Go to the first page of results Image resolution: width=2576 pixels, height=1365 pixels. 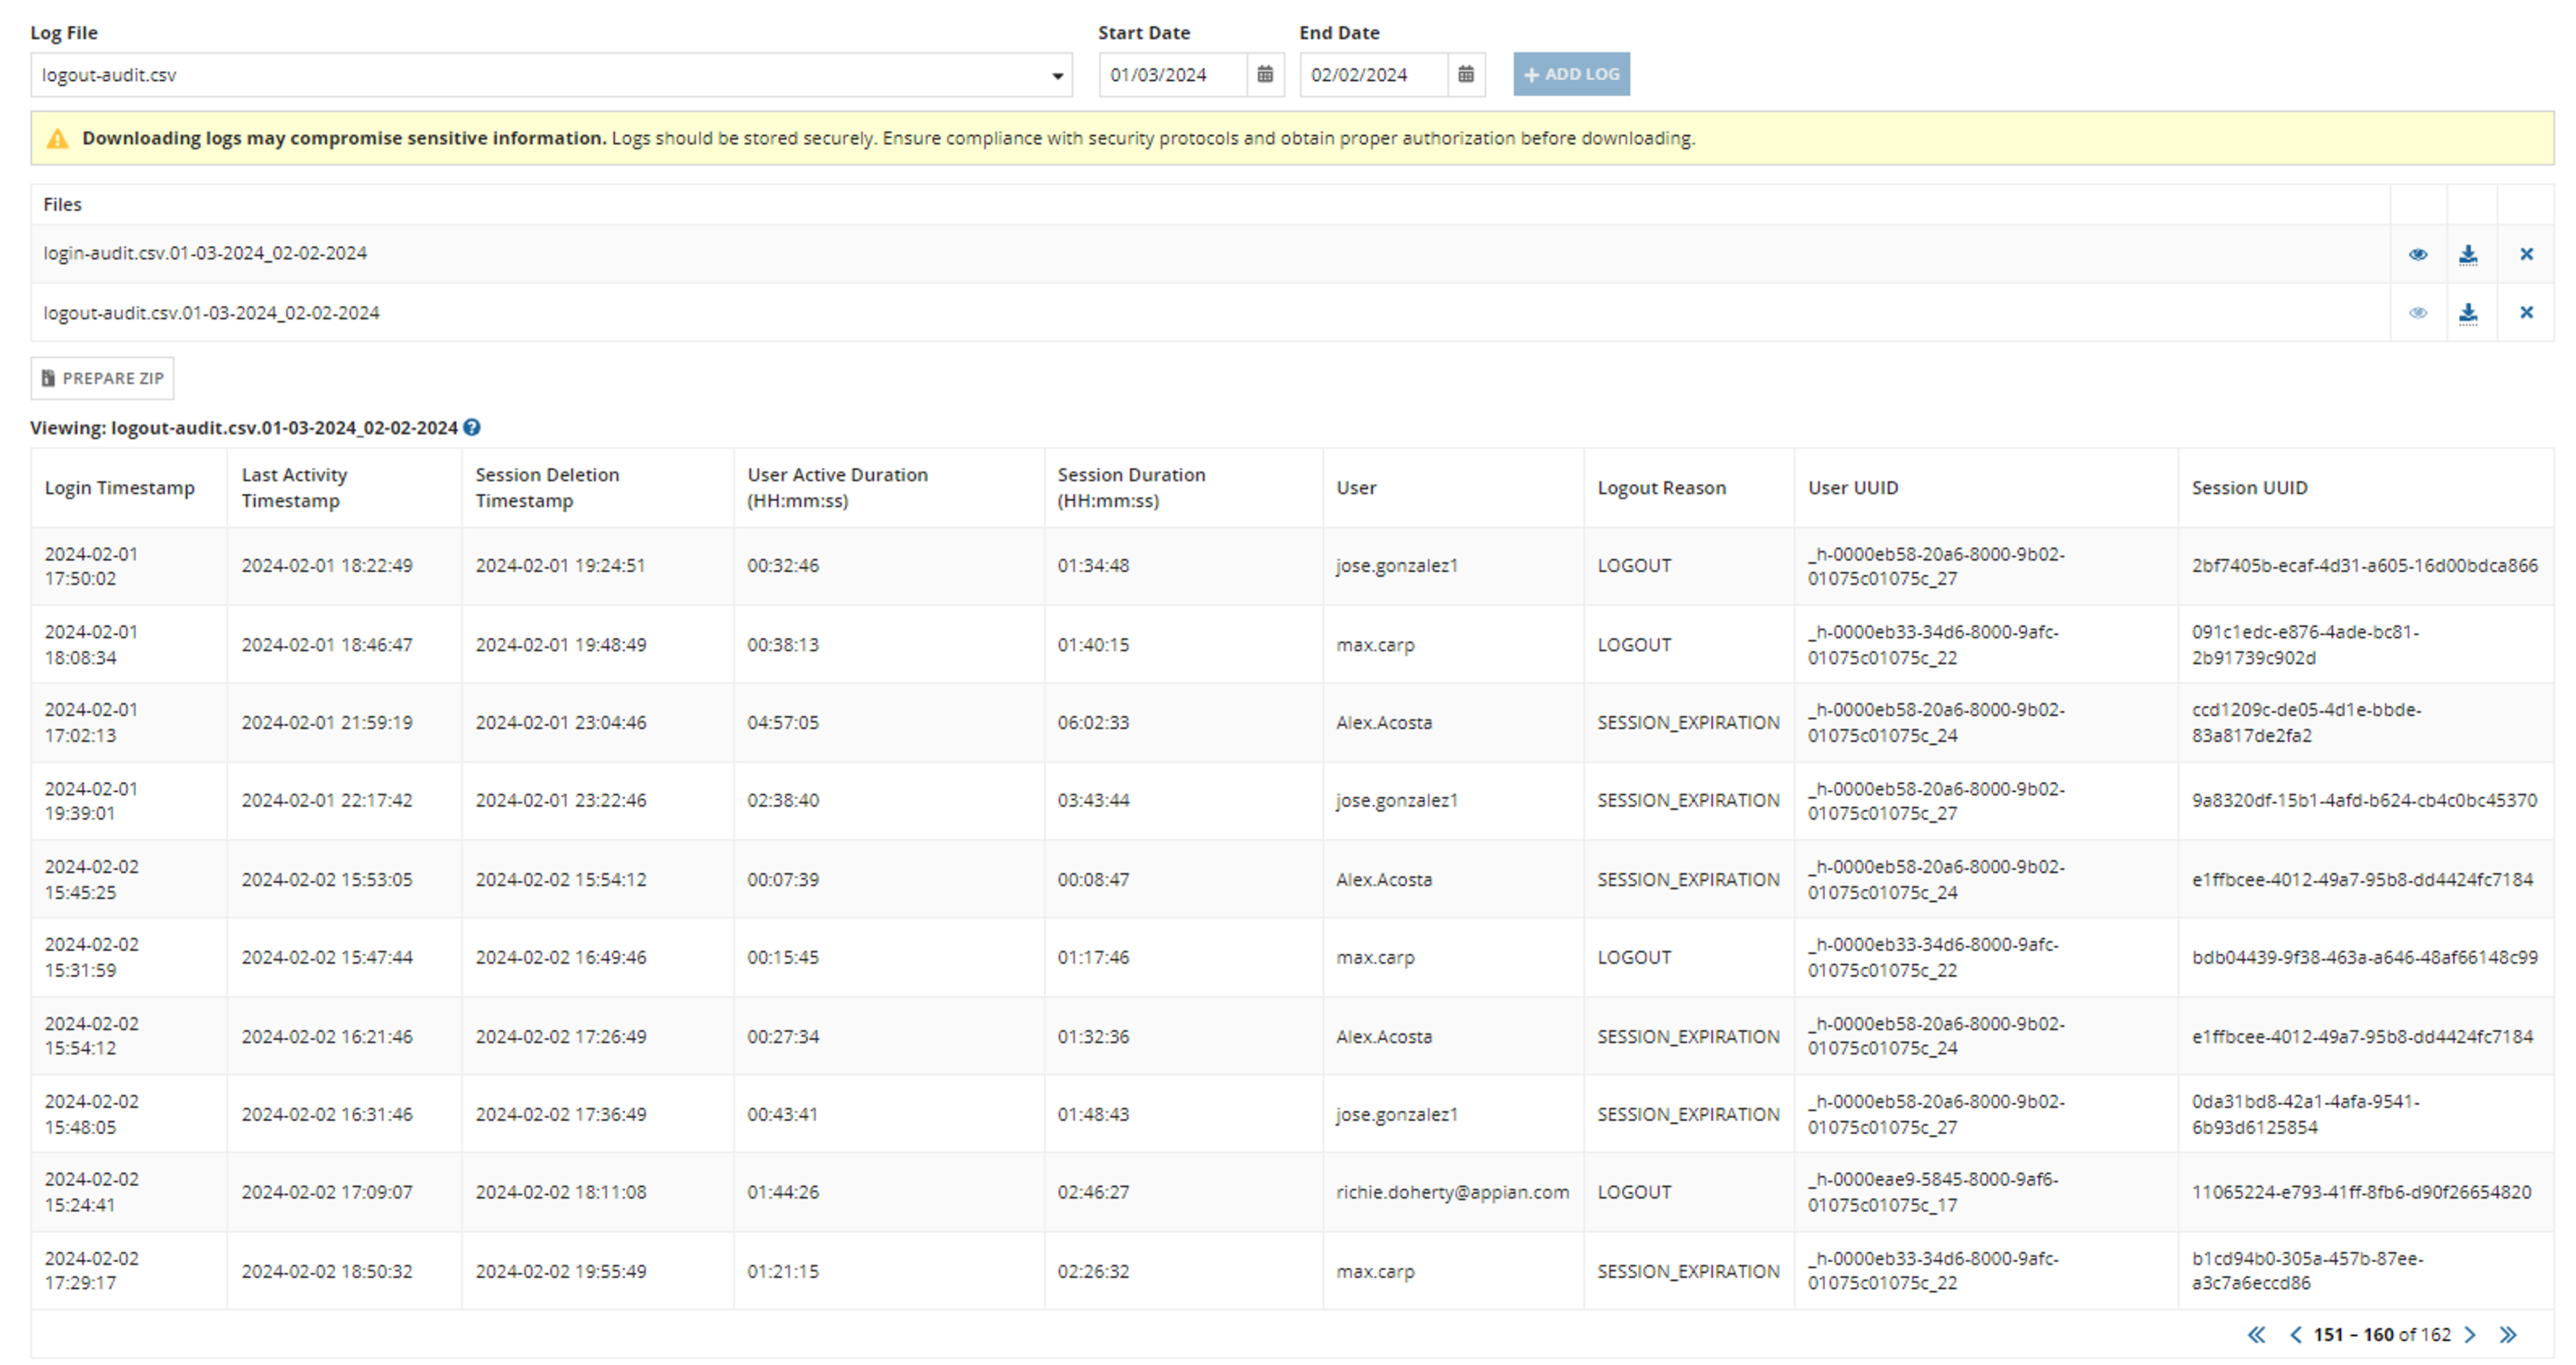point(2256,1334)
